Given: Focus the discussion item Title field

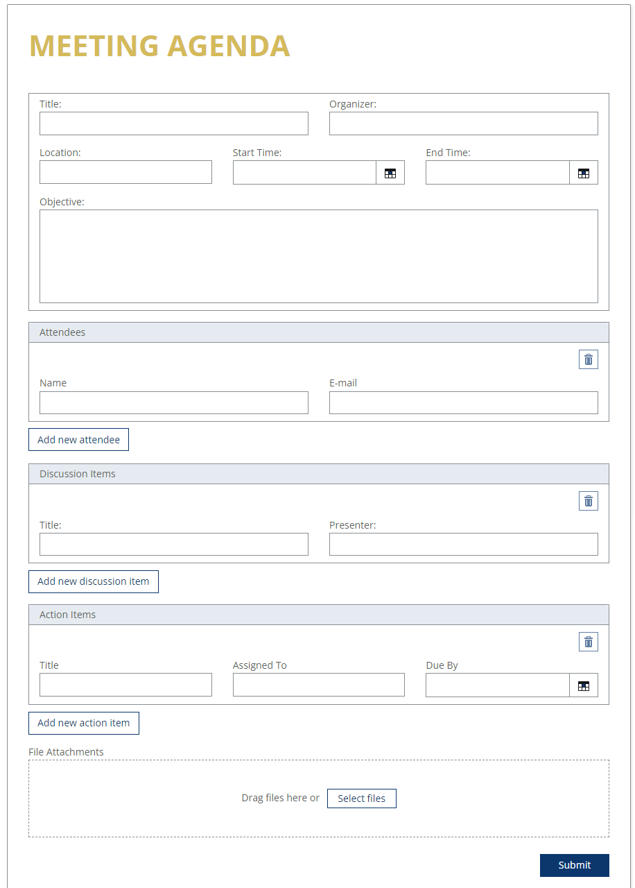Looking at the screenshot, I should [x=174, y=544].
